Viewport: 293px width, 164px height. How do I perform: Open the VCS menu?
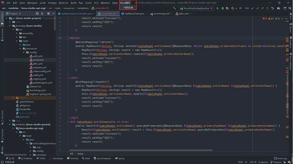(96, 3)
